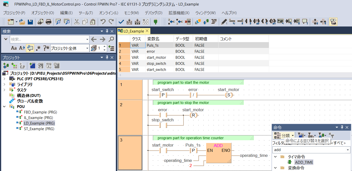Screen dimensions: 352x171
Task: Toggle the highlighted VAR comment display button
Action: click(334, 22)
